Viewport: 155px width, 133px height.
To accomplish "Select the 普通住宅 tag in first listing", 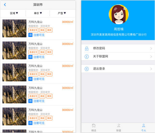I will (x=33, y=30).
